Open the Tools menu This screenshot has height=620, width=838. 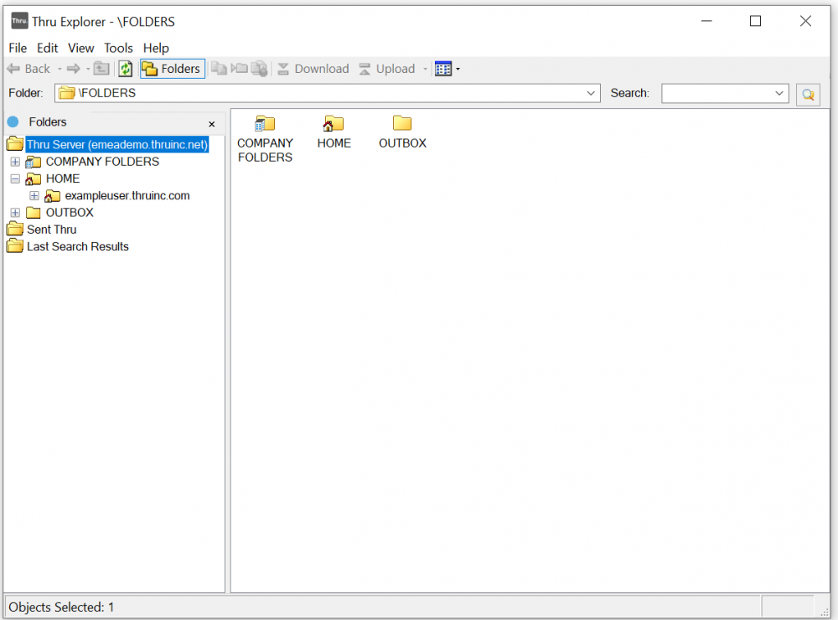tap(118, 48)
